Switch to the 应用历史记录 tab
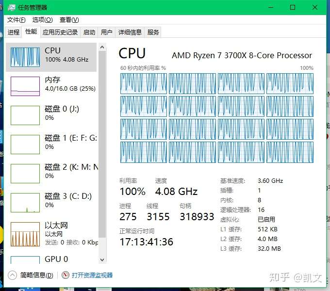330x291 pixels. (60, 32)
